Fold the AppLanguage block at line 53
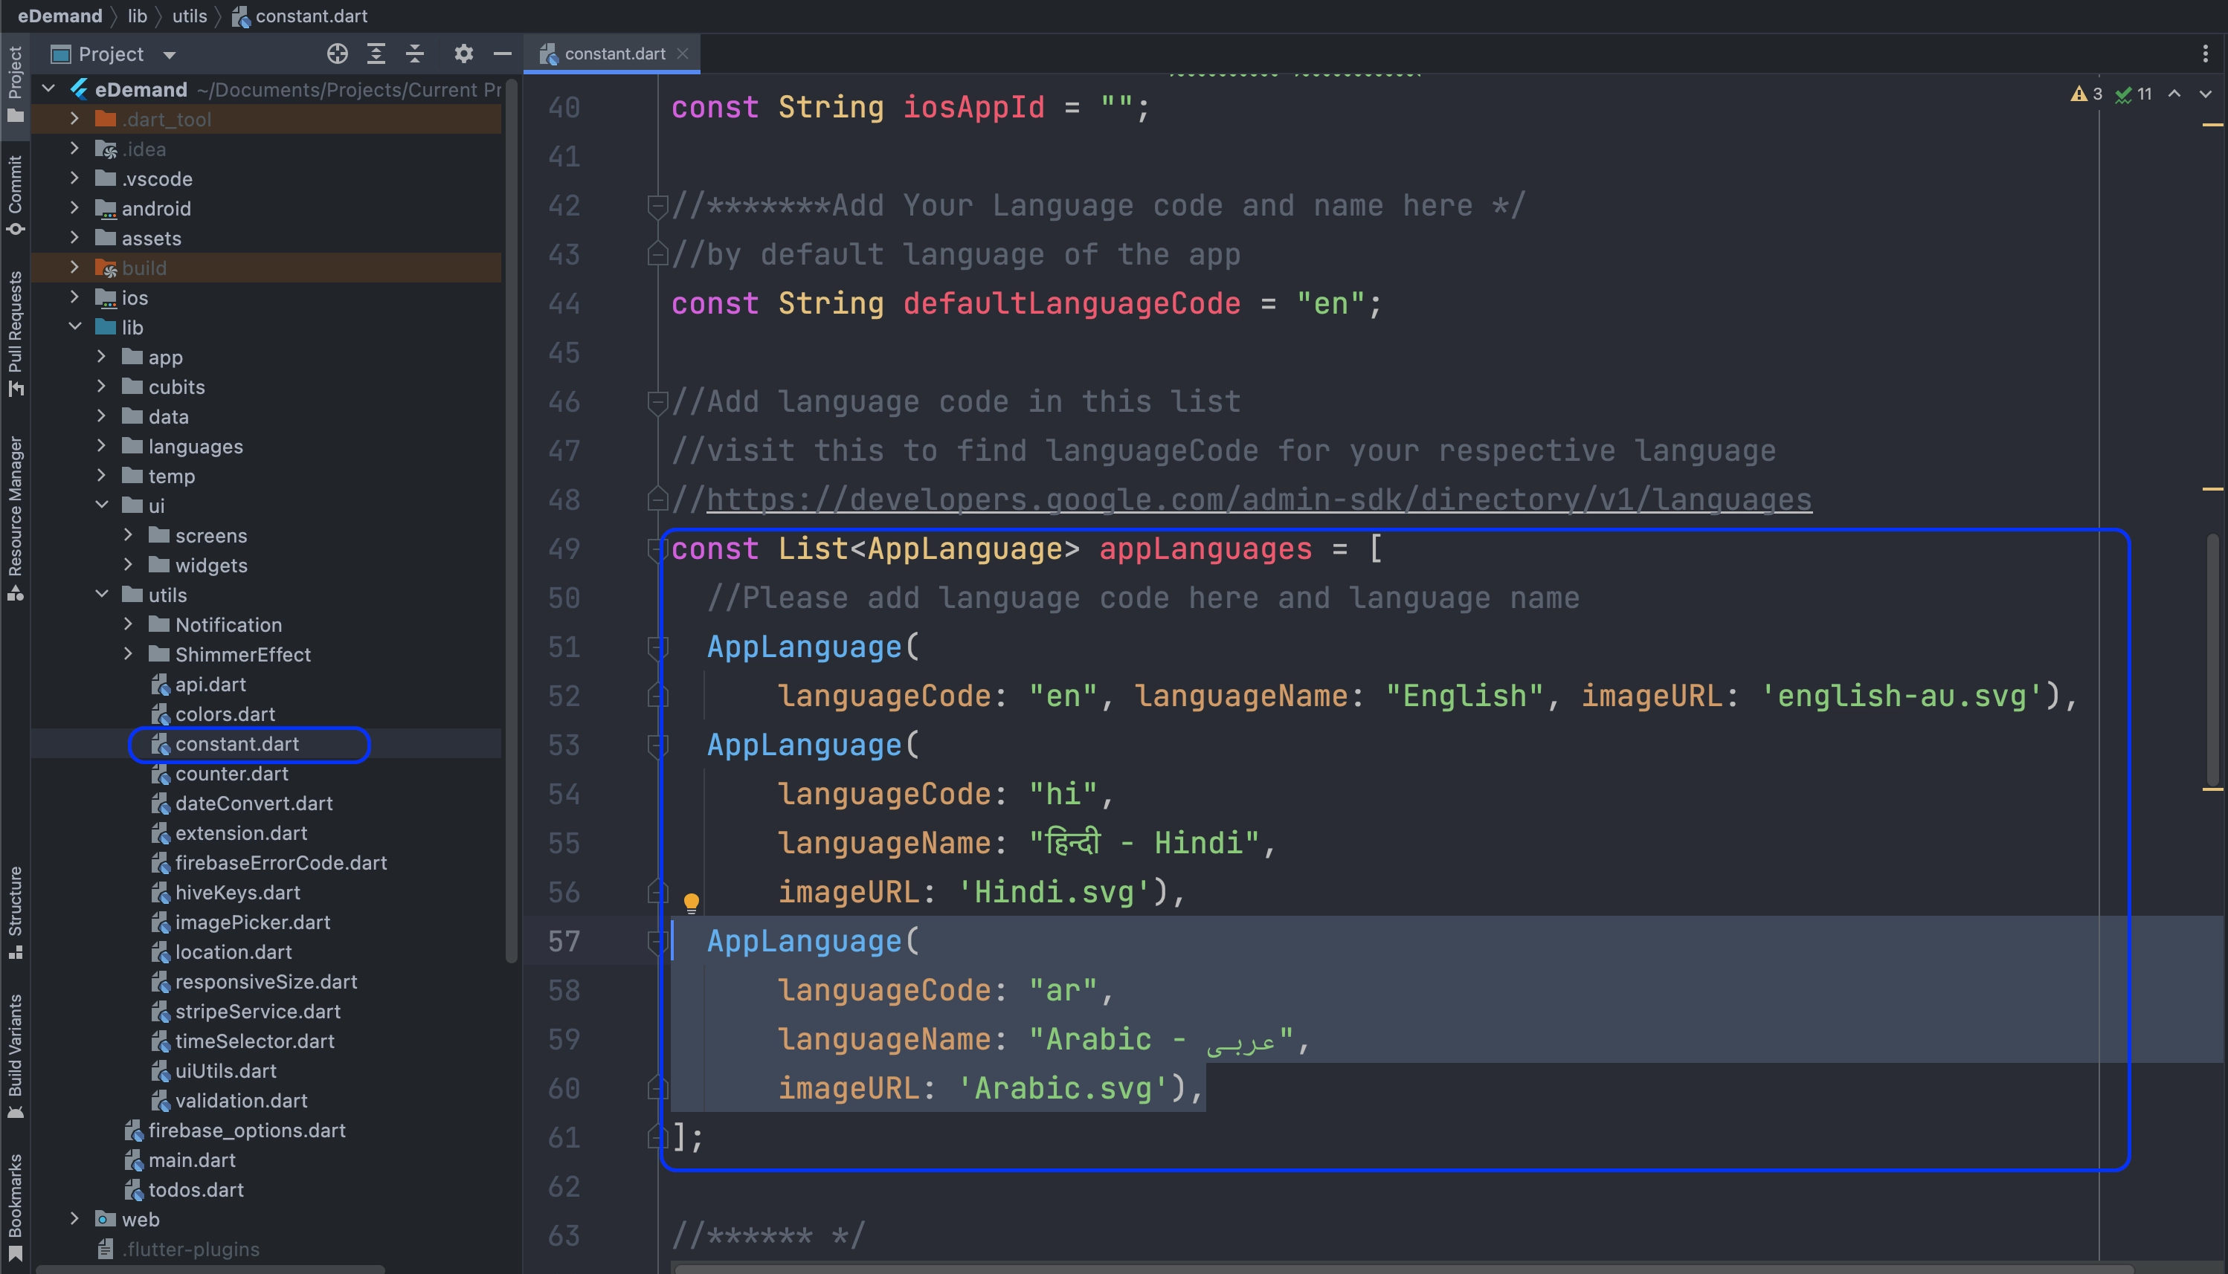The width and height of the screenshot is (2228, 1274). [657, 746]
